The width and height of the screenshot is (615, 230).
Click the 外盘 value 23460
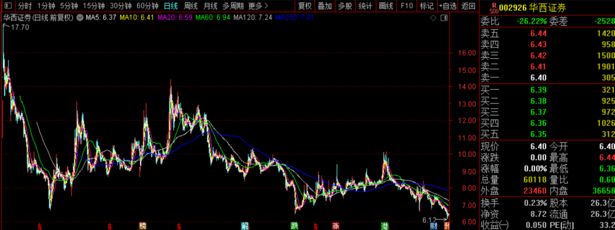(535, 192)
